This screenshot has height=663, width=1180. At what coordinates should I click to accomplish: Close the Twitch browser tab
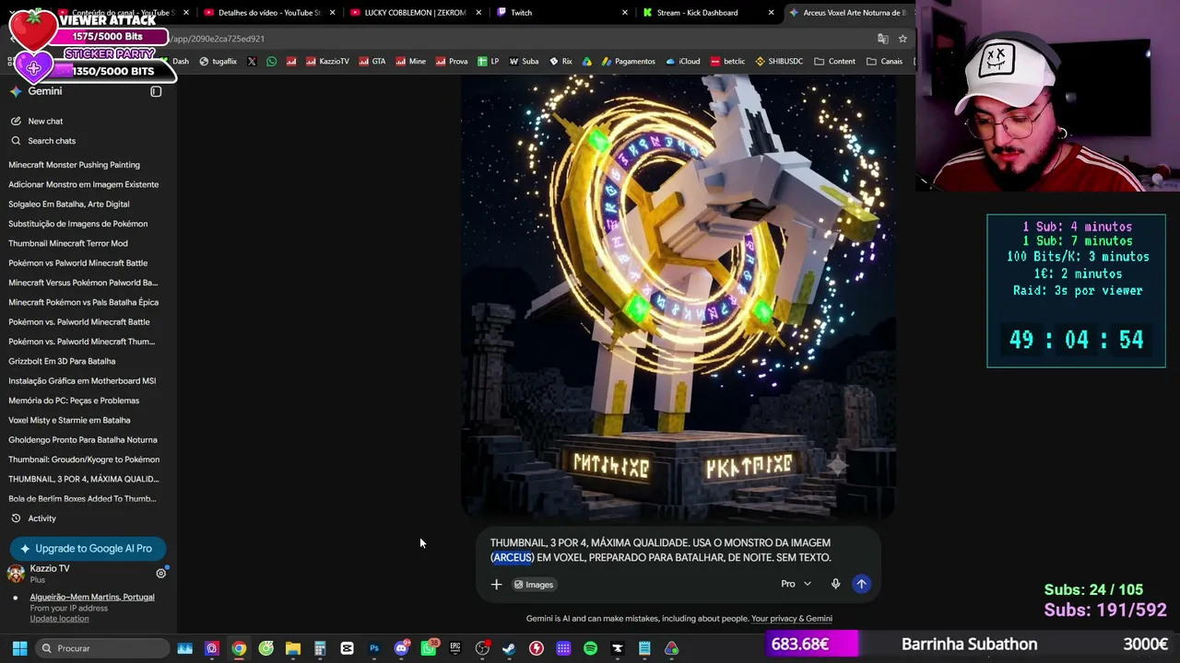[x=625, y=13]
